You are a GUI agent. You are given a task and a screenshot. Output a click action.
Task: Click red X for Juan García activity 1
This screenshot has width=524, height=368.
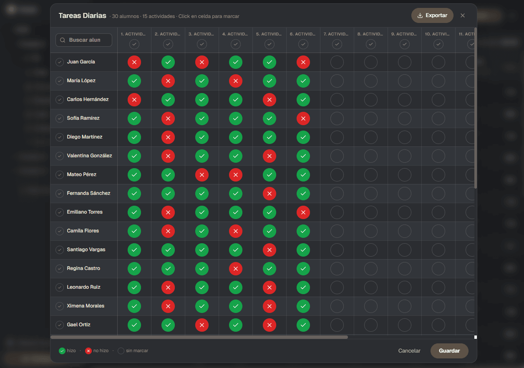point(134,63)
